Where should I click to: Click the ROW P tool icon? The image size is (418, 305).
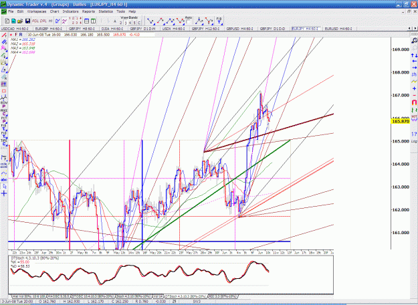pos(4,104)
